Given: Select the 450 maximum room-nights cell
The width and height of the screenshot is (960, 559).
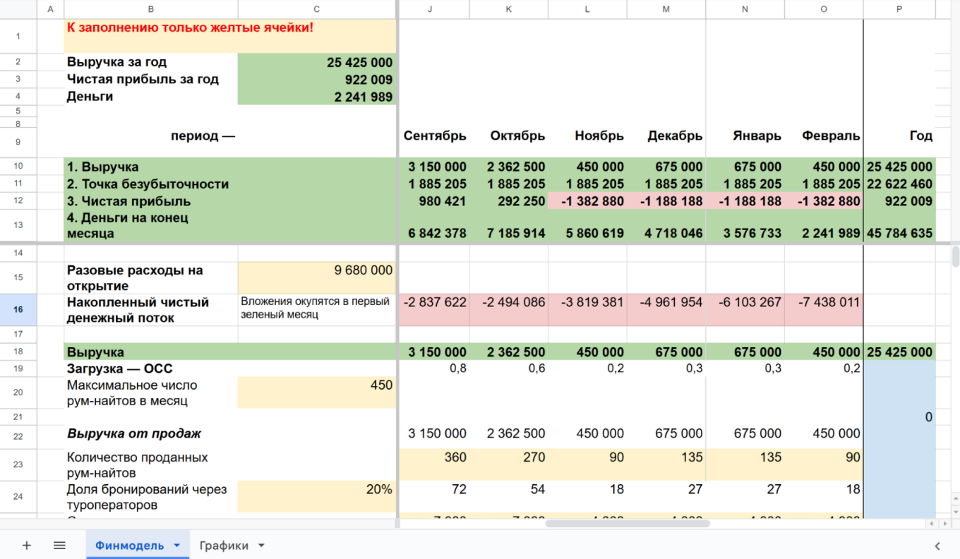Looking at the screenshot, I should point(316,392).
